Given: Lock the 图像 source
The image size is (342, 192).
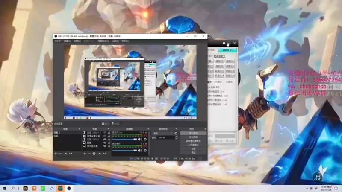Looking at the screenshot, I should point(109,143).
